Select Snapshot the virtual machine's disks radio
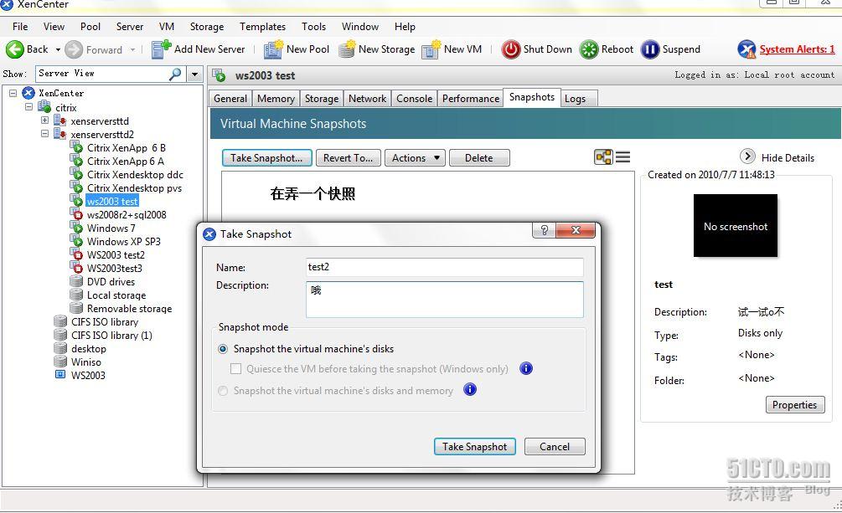The height and width of the screenshot is (513, 842). 223,349
